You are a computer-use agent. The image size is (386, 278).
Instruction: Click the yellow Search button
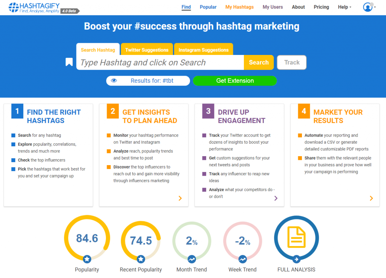click(259, 62)
